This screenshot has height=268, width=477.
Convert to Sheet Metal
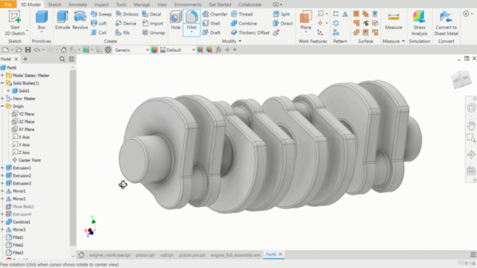pos(446,23)
